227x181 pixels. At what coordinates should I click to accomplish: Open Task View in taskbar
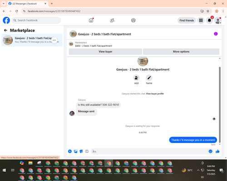tap(13, 170)
